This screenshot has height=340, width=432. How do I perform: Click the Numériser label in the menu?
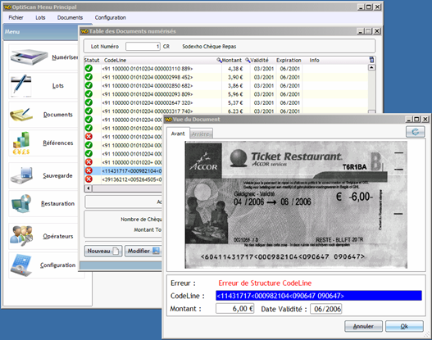click(65, 57)
